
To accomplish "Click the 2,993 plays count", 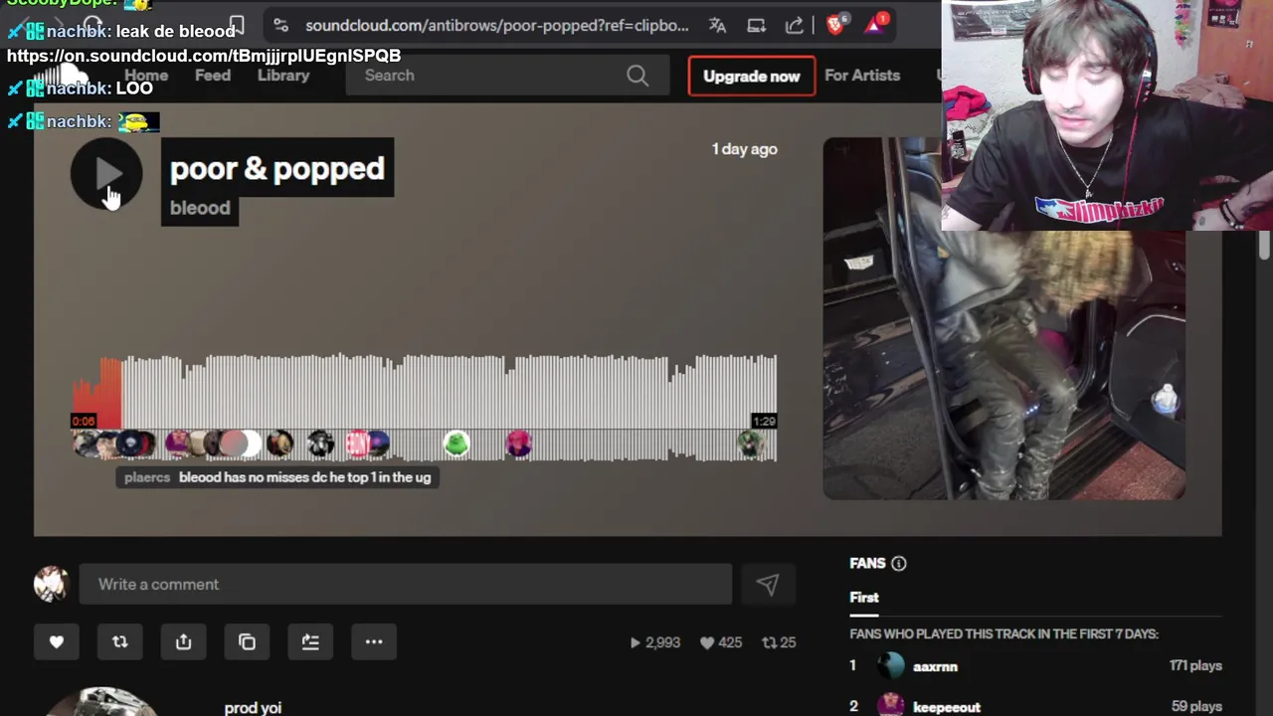I will coord(654,642).
